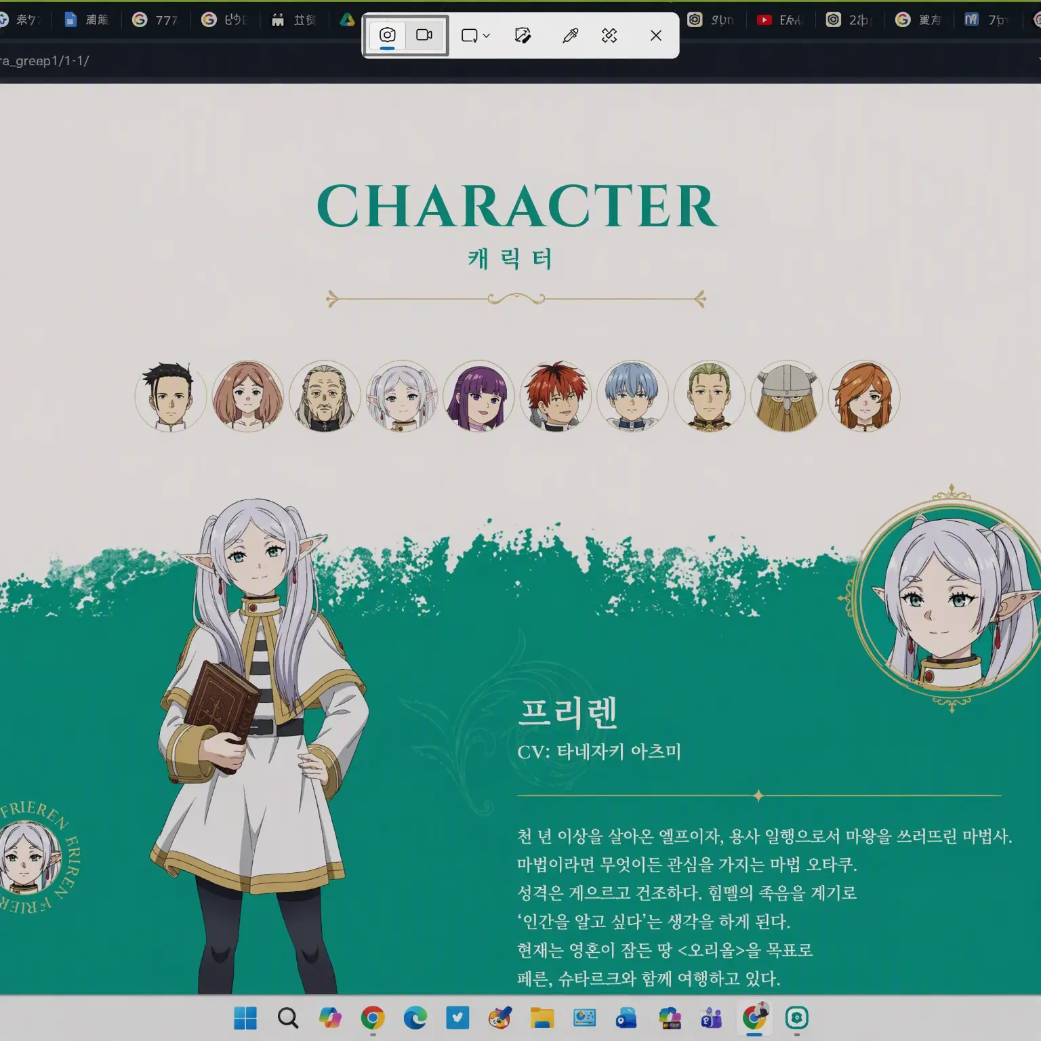Close the snipping toolbar with X
This screenshot has width=1041, height=1041.
click(655, 35)
